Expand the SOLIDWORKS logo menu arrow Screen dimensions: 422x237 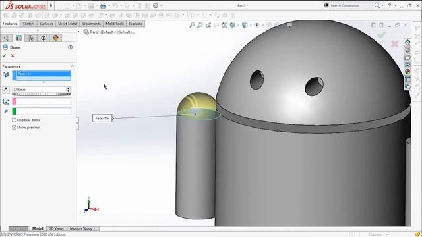click(51, 5)
